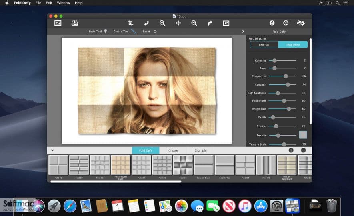Open Music from the Dock
This screenshot has height=216, width=354.
pyautogui.click(x=245, y=206)
